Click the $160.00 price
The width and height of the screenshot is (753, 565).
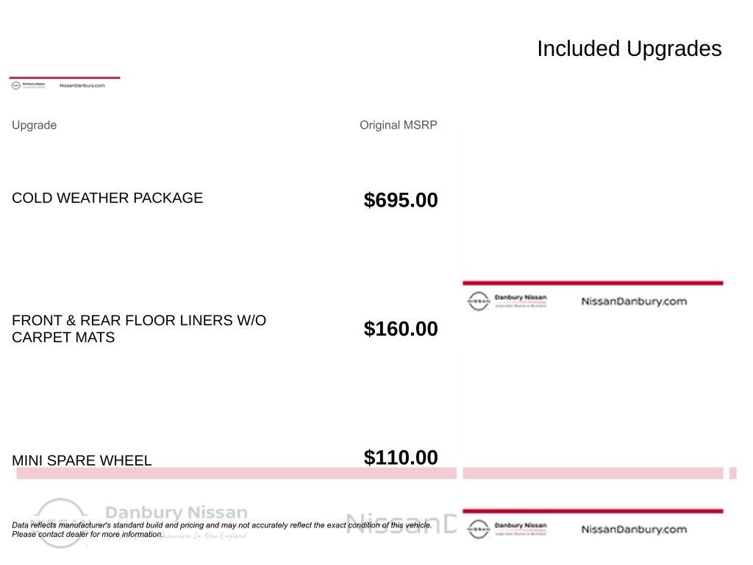point(401,329)
